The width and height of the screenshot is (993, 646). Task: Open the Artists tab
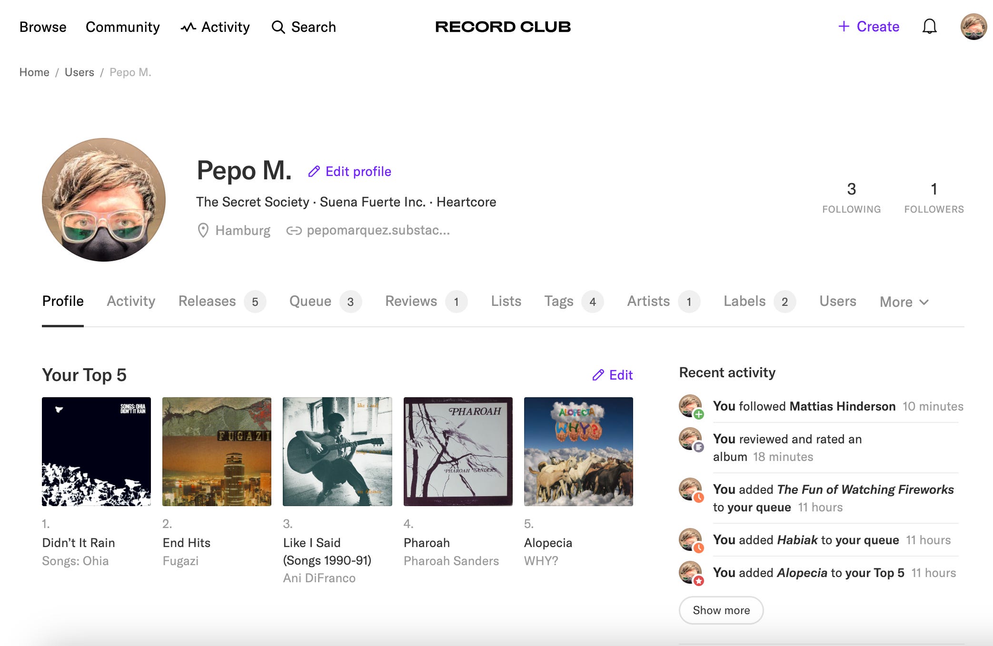(663, 301)
